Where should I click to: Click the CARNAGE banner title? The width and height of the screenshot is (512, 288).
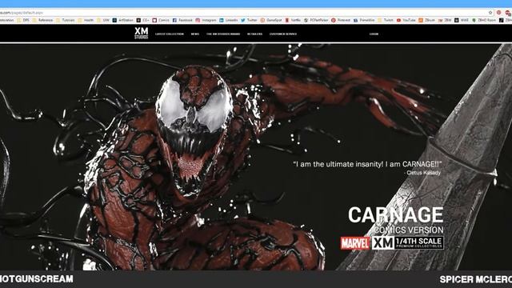click(395, 215)
